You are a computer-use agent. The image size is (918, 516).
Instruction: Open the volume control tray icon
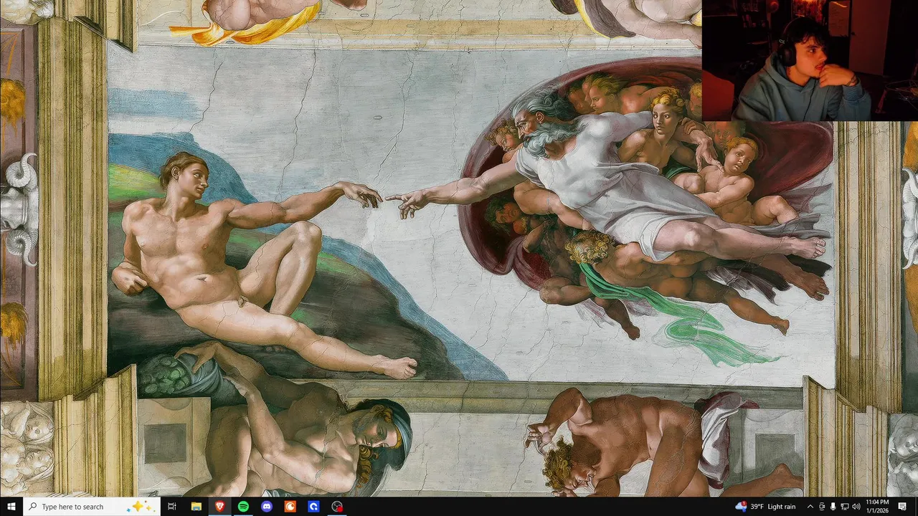tap(856, 507)
